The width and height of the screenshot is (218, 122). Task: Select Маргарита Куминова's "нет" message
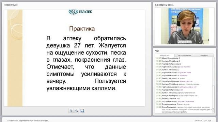(170, 90)
